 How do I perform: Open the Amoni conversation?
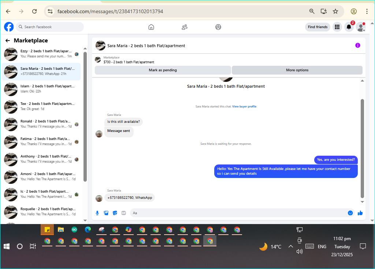pyautogui.click(x=42, y=177)
